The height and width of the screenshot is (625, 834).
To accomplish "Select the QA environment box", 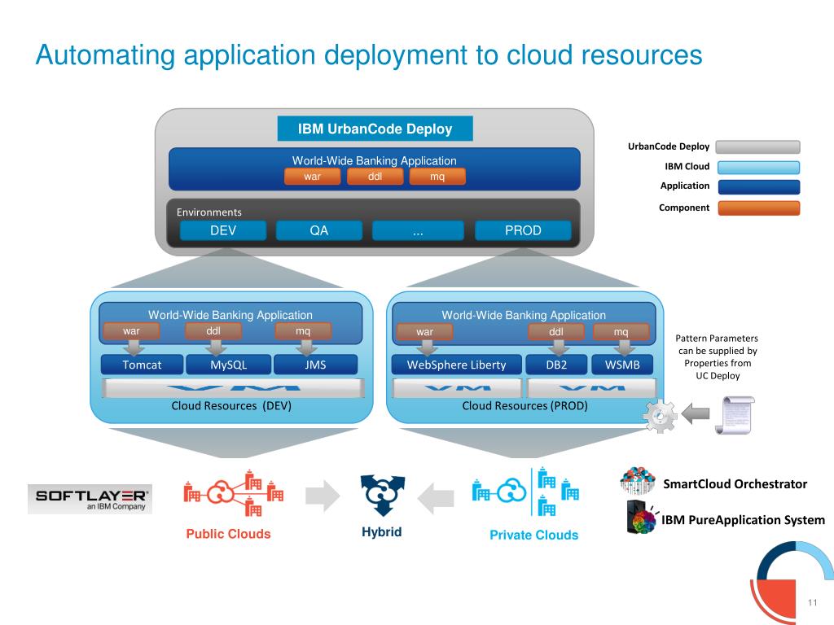I will coord(319,230).
